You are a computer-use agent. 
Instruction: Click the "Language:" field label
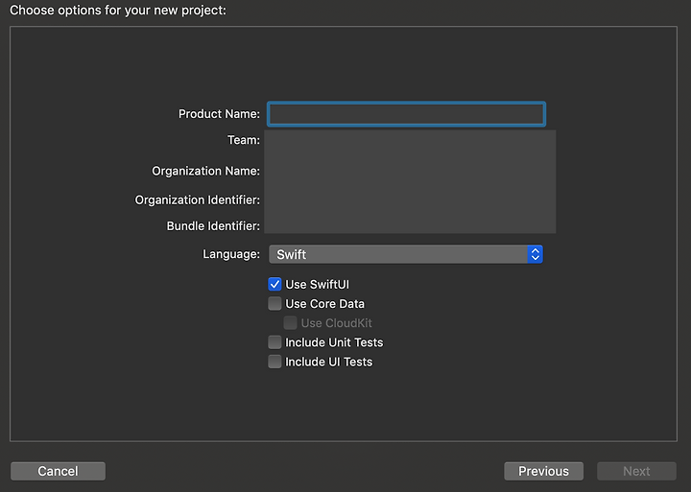(x=231, y=254)
